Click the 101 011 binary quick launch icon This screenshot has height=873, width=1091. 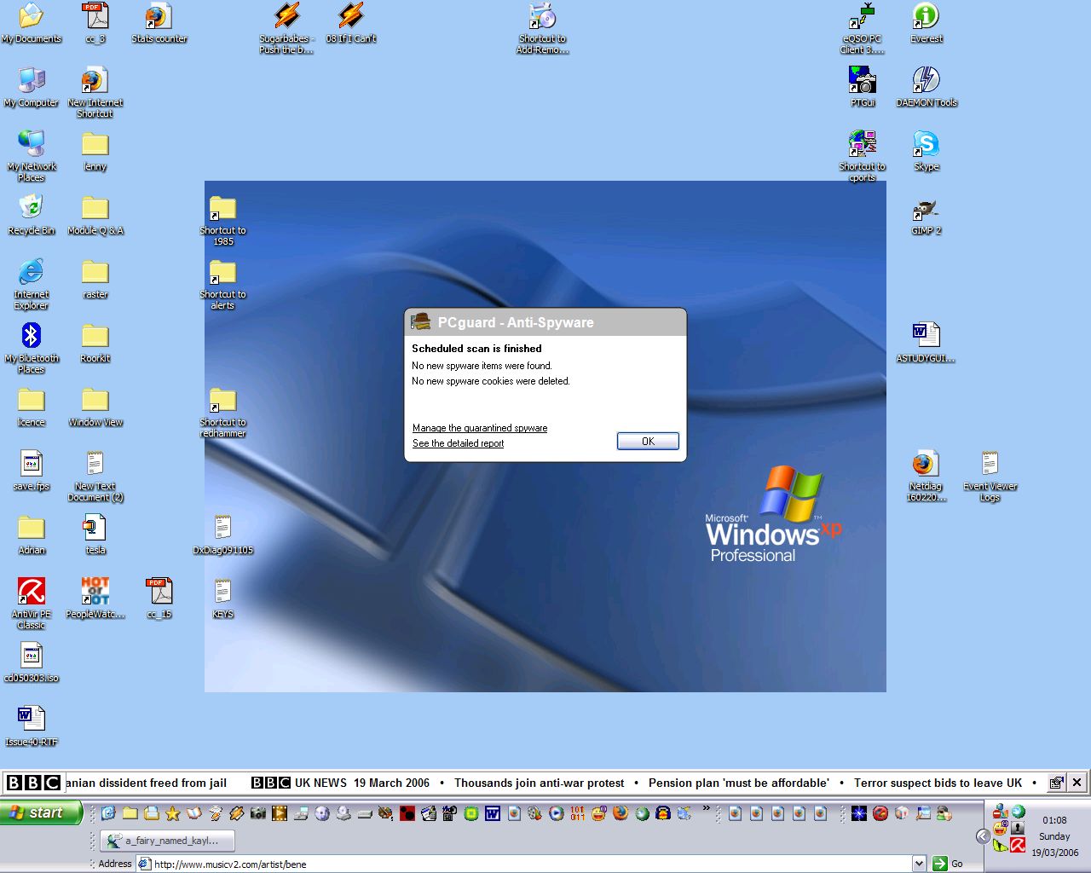577,813
